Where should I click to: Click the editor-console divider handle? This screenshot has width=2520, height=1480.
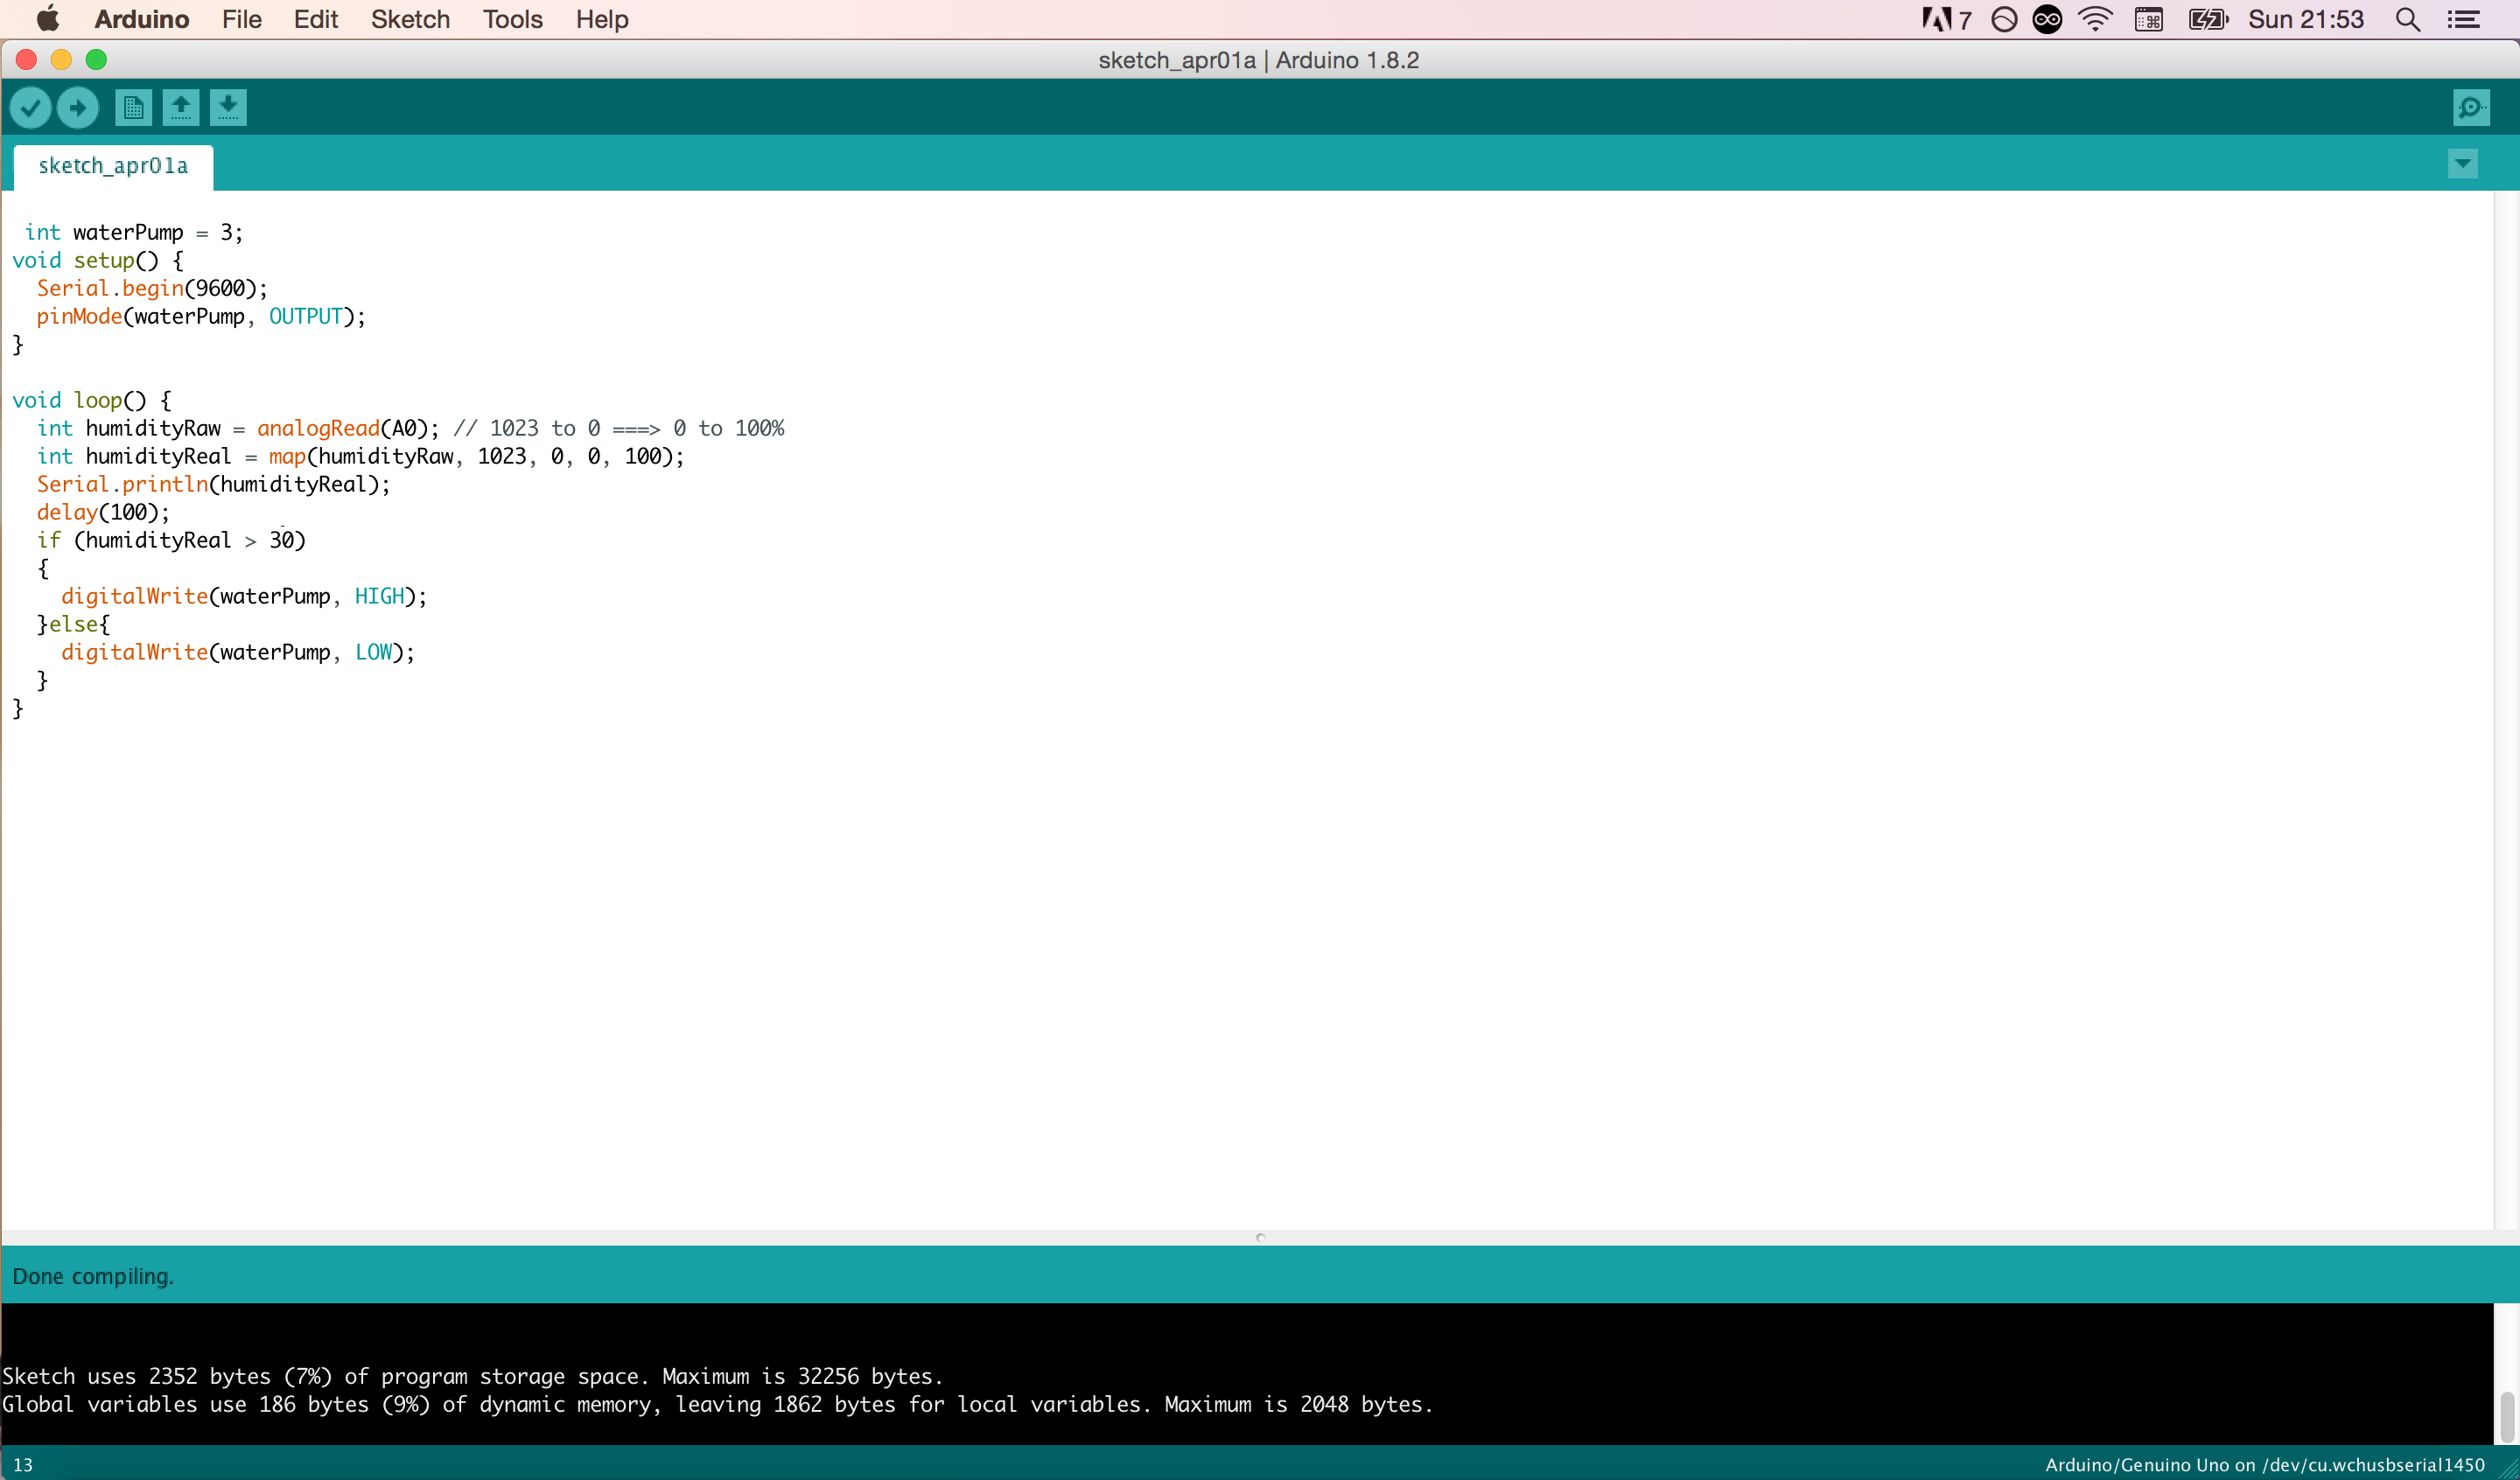point(1260,1237)
